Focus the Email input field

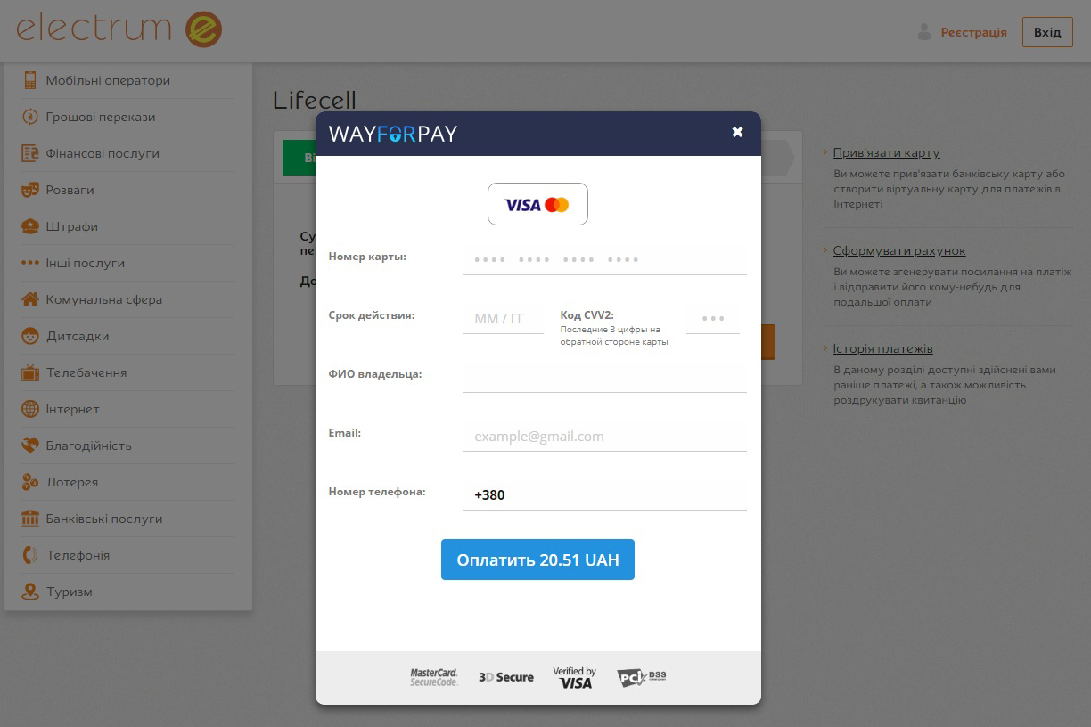604,436
